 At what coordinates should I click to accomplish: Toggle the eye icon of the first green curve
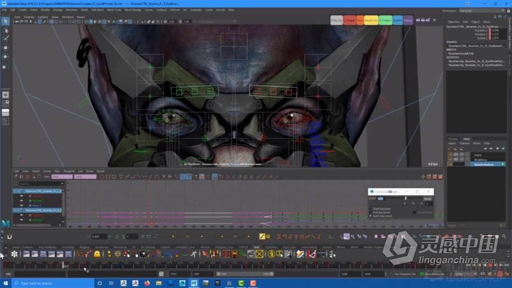tap(21, 201)
